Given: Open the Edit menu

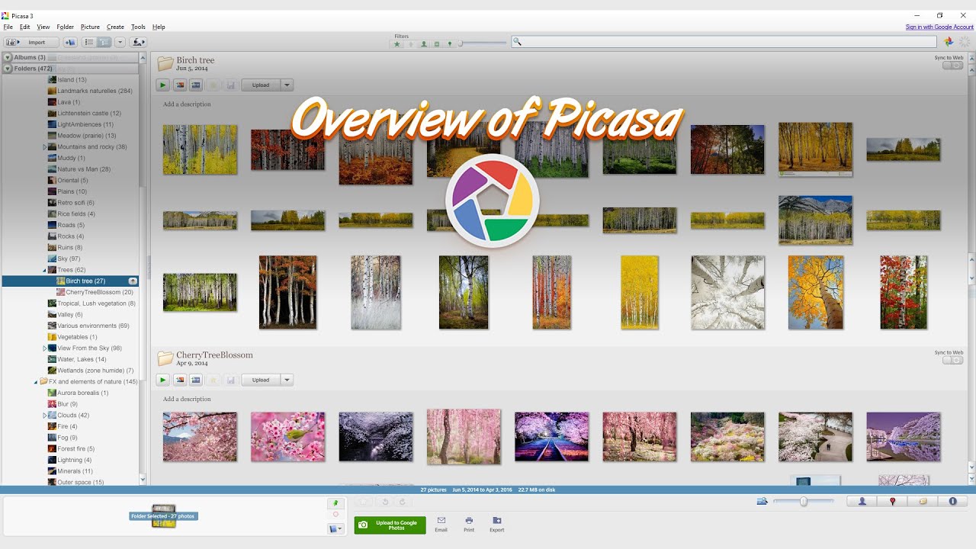Looking at the screenshot, I should (x=25, y=27).
